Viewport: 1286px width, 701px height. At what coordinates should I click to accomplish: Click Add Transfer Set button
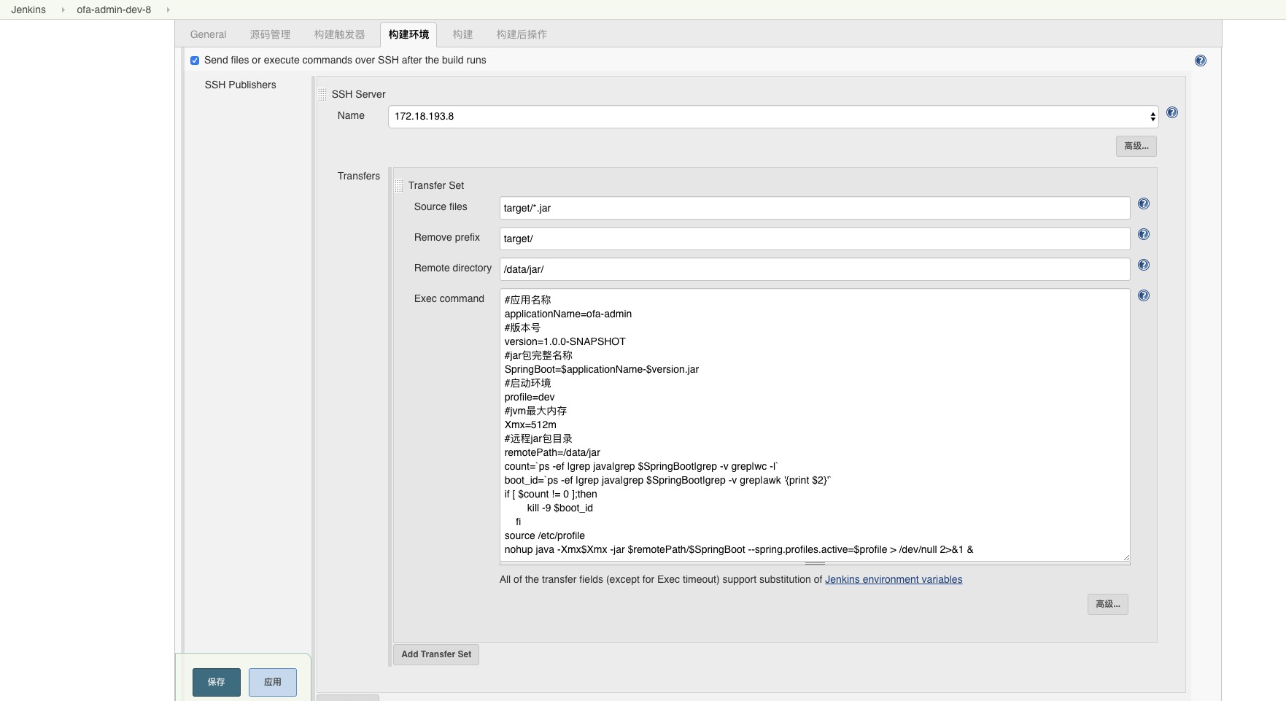click(x=436, y=654)
